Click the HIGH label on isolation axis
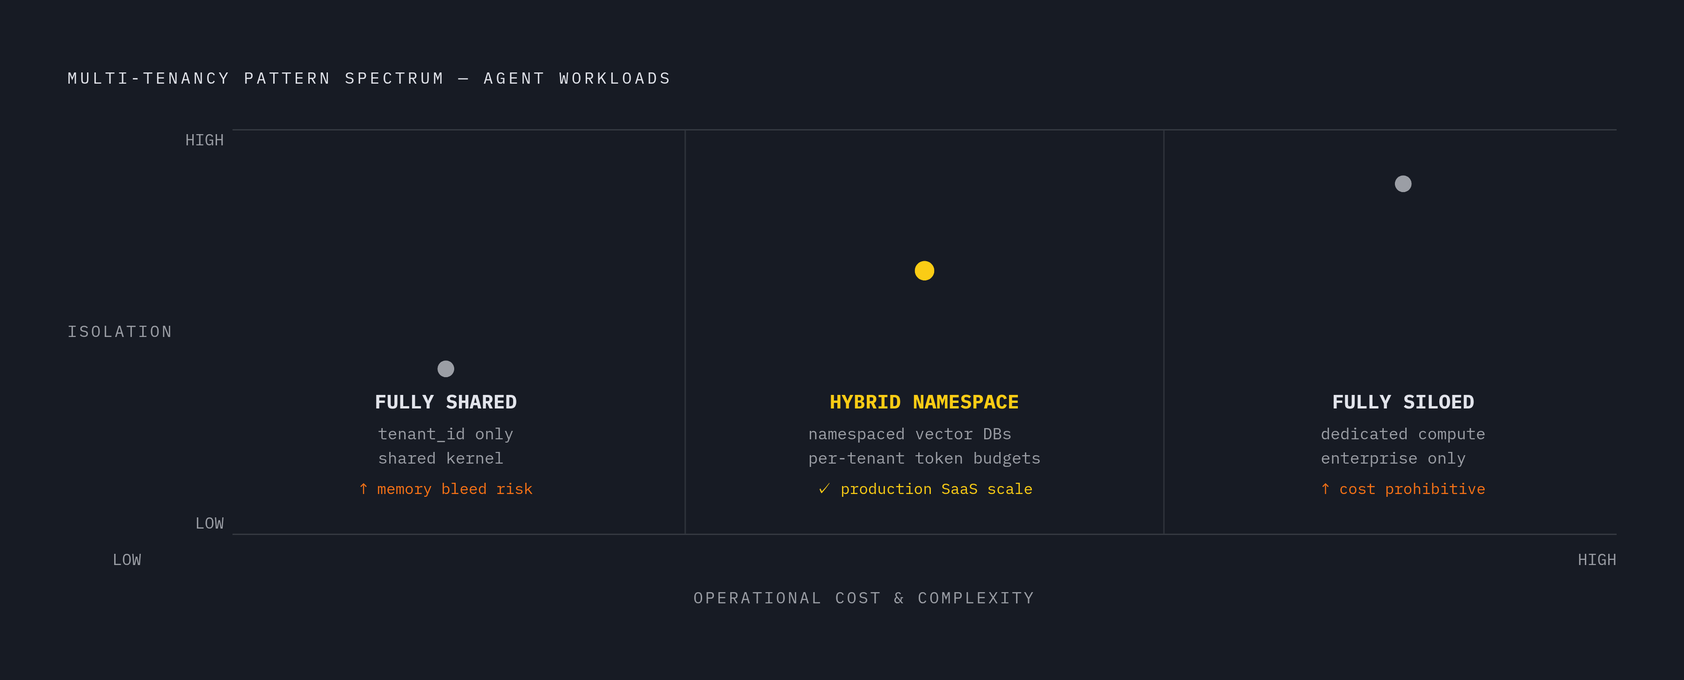The height and width of the screenshot is (680, 1684). click(204, 141)
